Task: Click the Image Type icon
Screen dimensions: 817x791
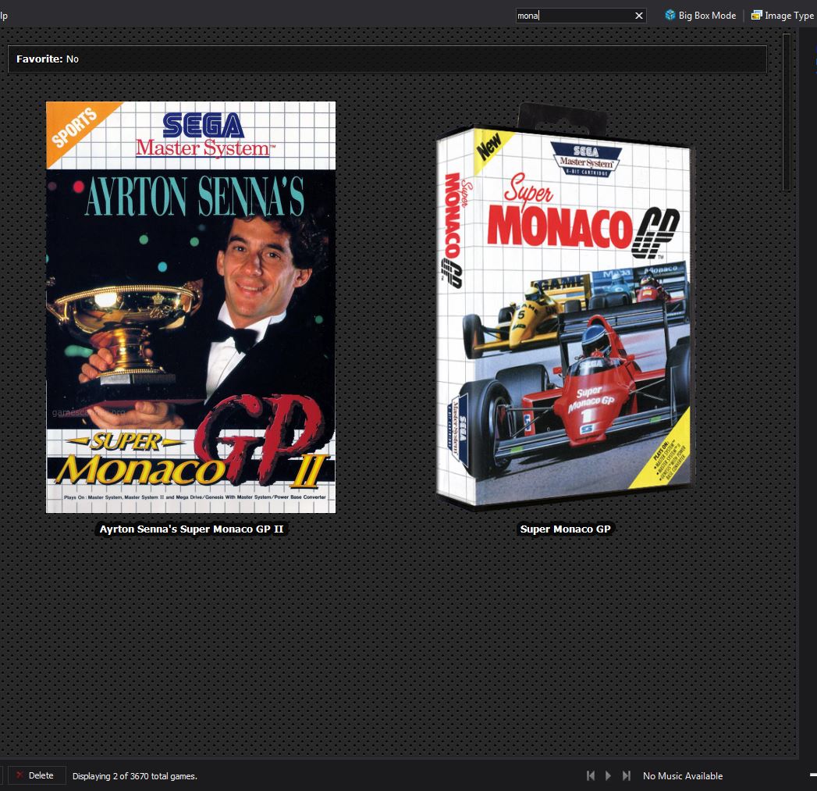Action: (757, 15)
